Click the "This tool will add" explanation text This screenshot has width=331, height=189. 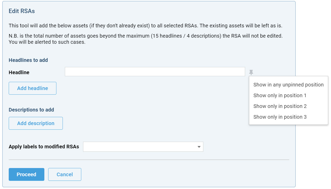tap(145, 26)
